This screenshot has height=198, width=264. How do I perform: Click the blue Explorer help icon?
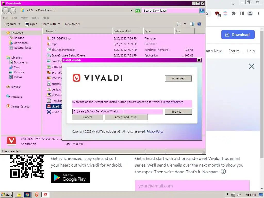pos(199,24)
